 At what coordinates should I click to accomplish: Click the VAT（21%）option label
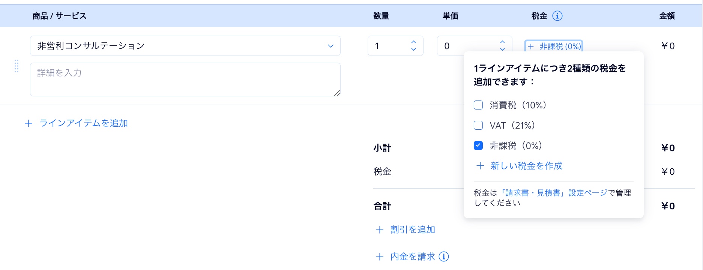pos(512,125)
